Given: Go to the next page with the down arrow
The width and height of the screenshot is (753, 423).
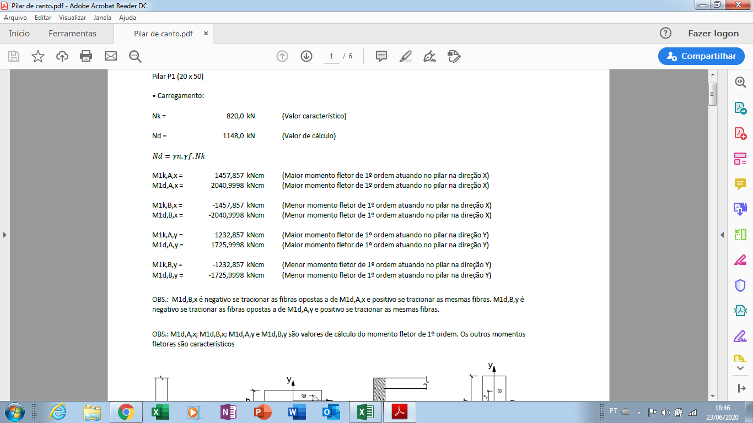Looking at the screenshot, I should pos(306,56).
